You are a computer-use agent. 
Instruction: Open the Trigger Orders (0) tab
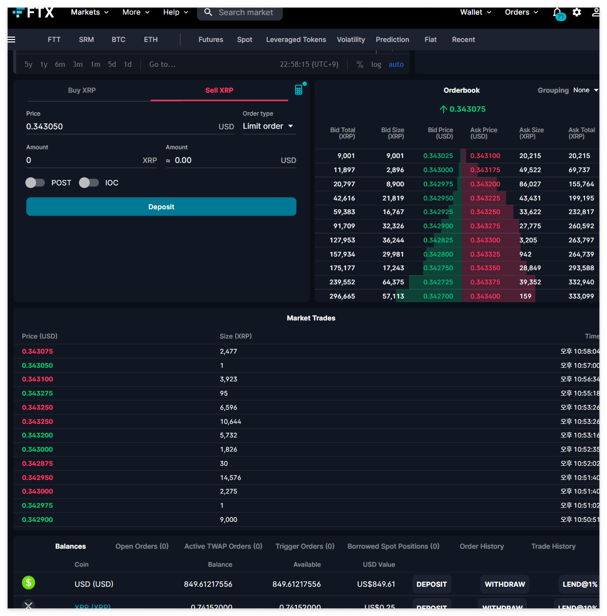tap(305, 546)
